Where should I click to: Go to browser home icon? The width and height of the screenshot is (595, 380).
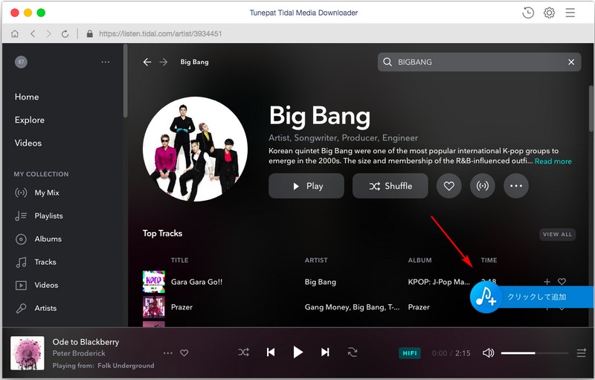tap(15, 33)
